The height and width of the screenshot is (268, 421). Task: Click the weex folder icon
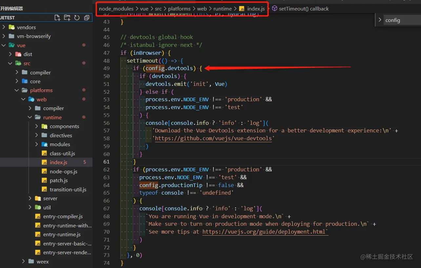coord(31,261)
